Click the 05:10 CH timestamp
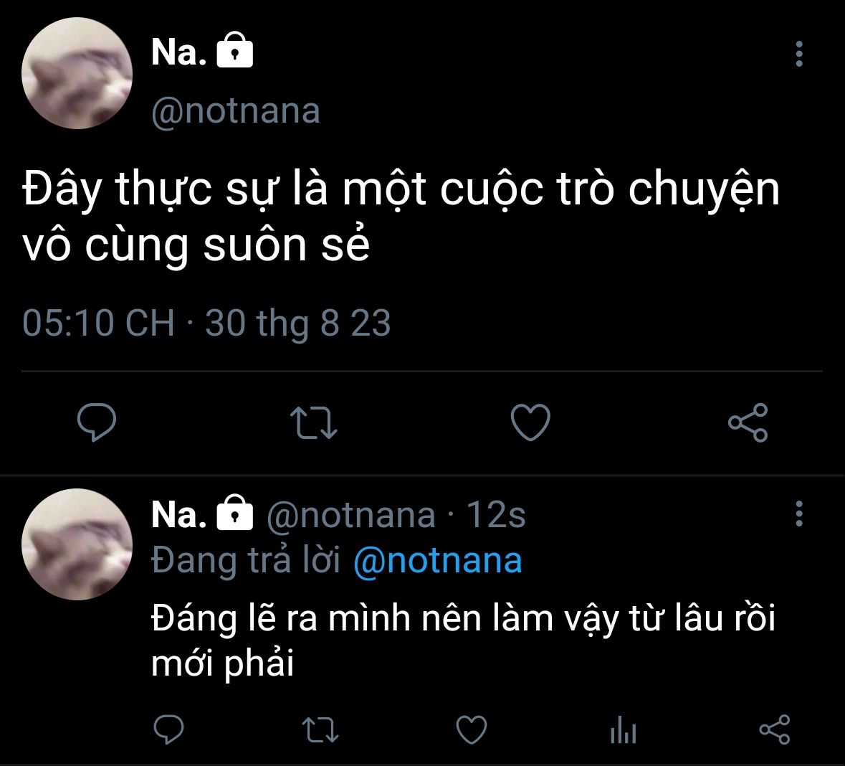Screen dimensions: 845x766 click(98, 323)
